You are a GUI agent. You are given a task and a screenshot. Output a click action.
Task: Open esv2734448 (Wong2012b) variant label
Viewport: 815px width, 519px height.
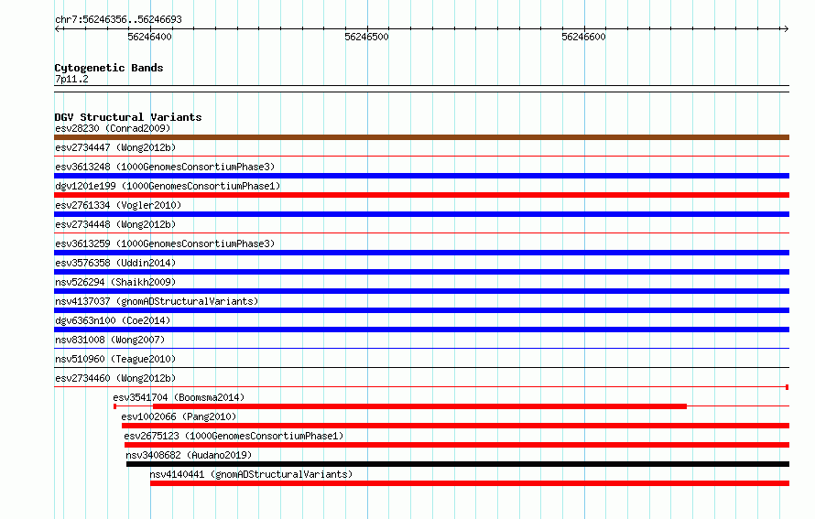pyautogui.click(x=115, y=224)
